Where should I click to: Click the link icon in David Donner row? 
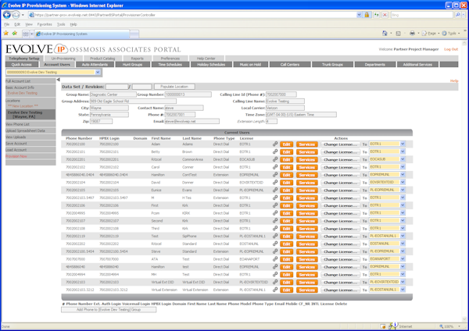click(275, 182)
